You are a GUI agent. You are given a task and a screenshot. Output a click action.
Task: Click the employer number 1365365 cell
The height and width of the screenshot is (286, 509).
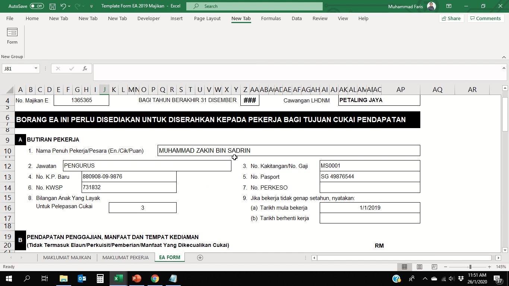81,100
